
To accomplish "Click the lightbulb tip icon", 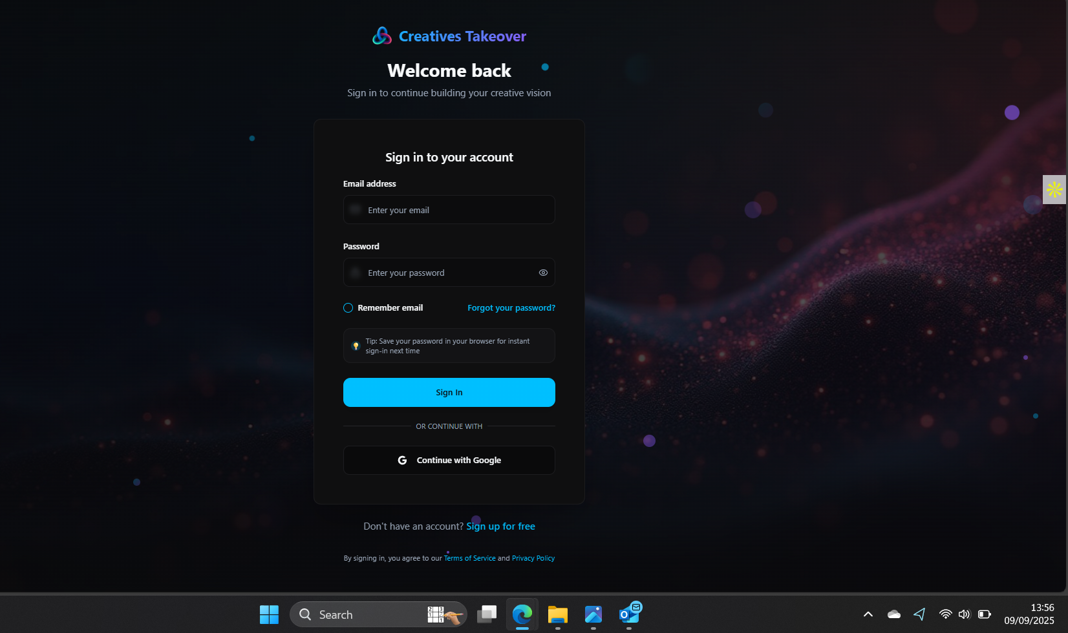I will pyautogui.click(x=355, y=346).
